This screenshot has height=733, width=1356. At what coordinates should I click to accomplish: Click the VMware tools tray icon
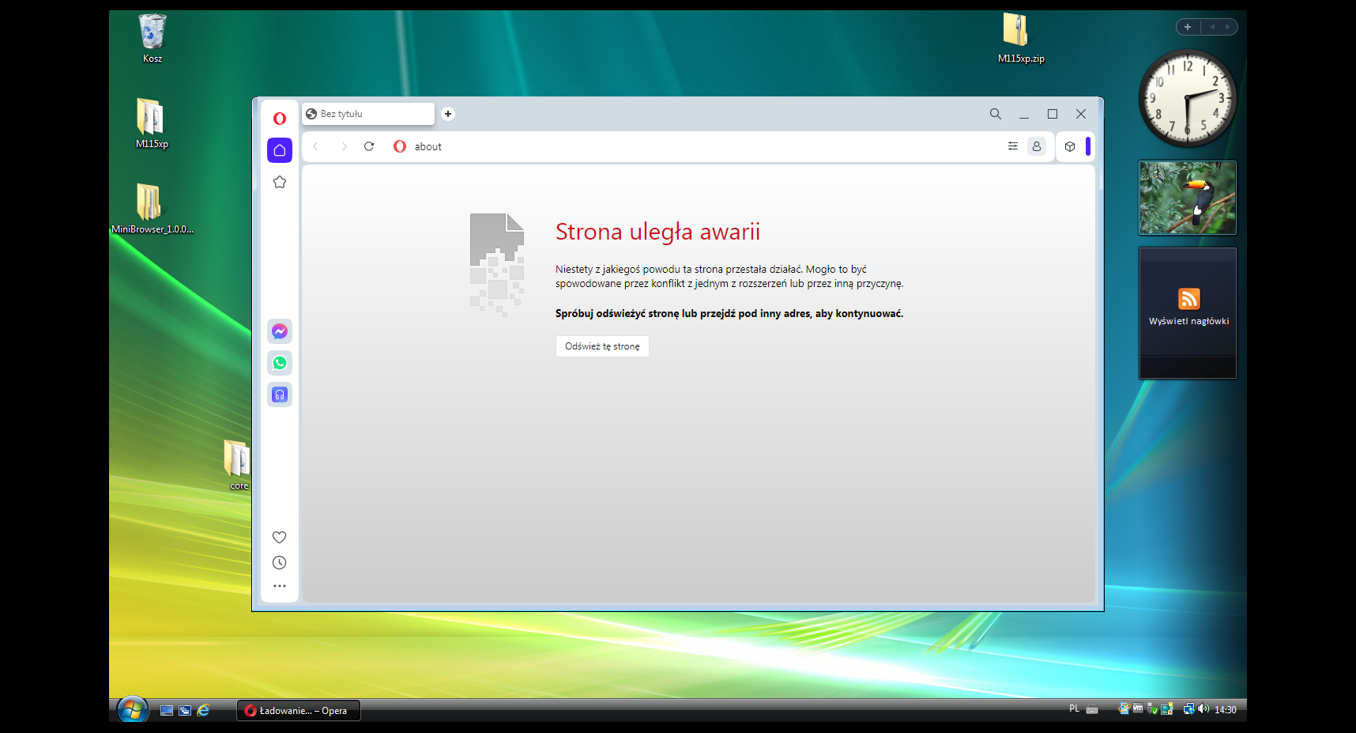pyautogui.click(x=1138, y=708)
